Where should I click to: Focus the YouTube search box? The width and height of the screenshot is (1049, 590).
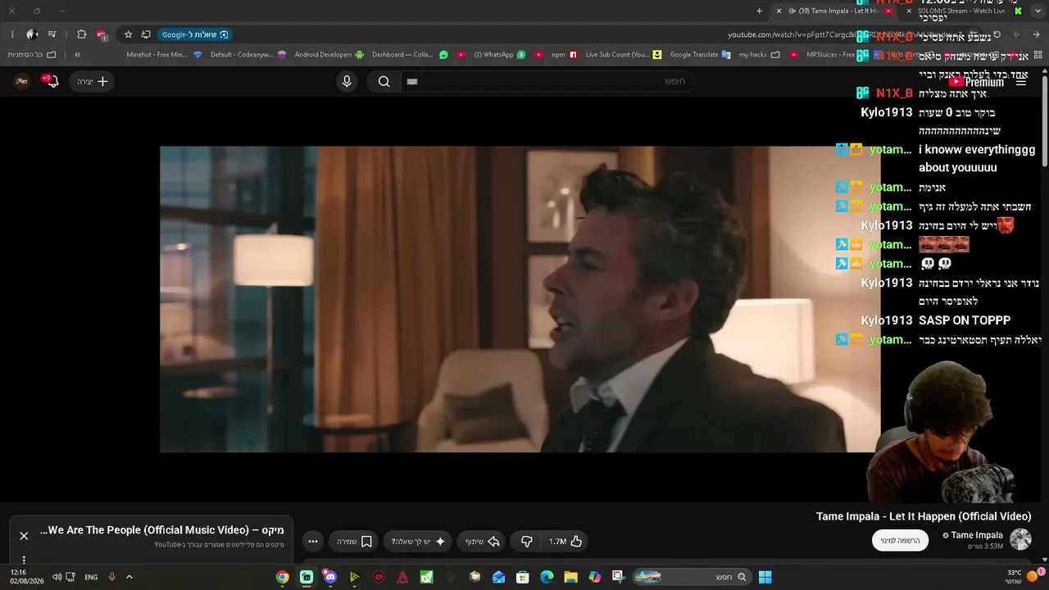pos(547,81)
